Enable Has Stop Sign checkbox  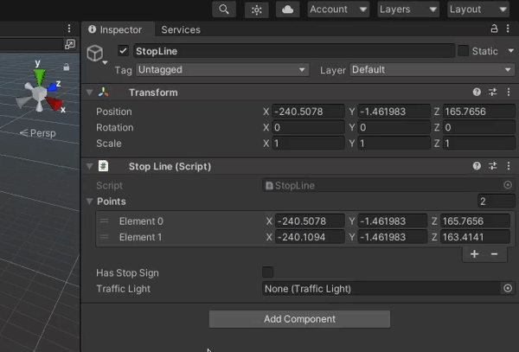point(268,272)
